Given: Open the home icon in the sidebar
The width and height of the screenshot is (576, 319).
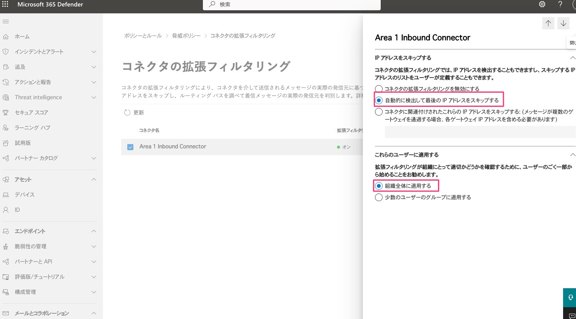Looking at the screenshot, I should [x=6, y=36].
